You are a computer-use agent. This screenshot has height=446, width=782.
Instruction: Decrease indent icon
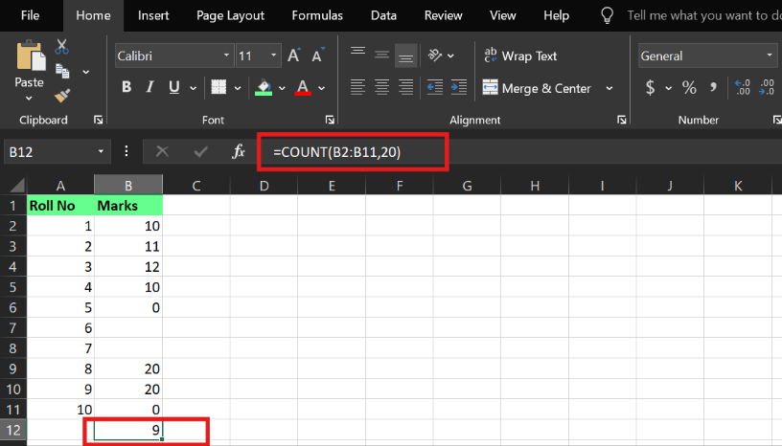[x=435, y=87]
